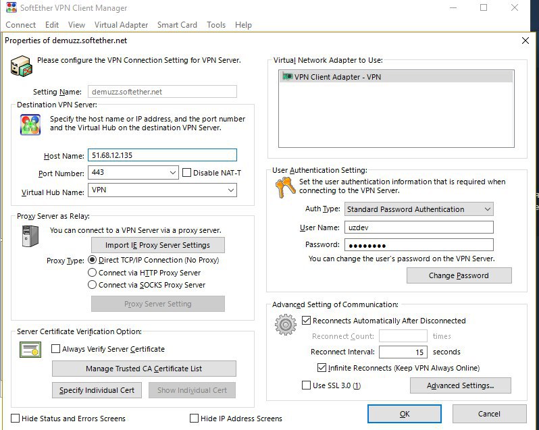The width and height of the screenshot is (539, 430).
Task: Click Specify Individual Cert button
Action: tap(97, 390)
